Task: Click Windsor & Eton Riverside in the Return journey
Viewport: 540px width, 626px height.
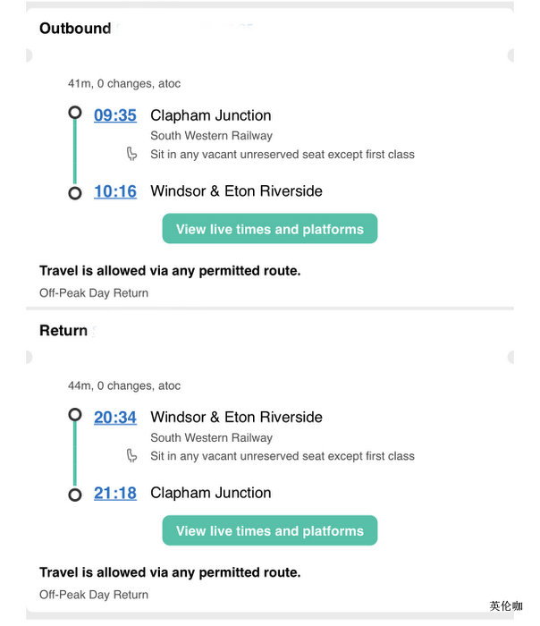Action: coord(236,417)
